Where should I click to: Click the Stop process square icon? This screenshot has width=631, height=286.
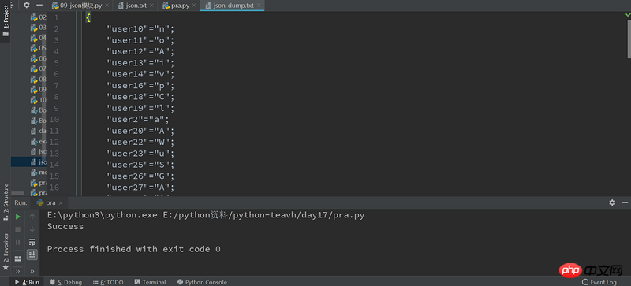coord(17,229)
